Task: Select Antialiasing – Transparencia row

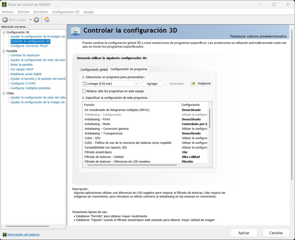Action: point(146,133)
